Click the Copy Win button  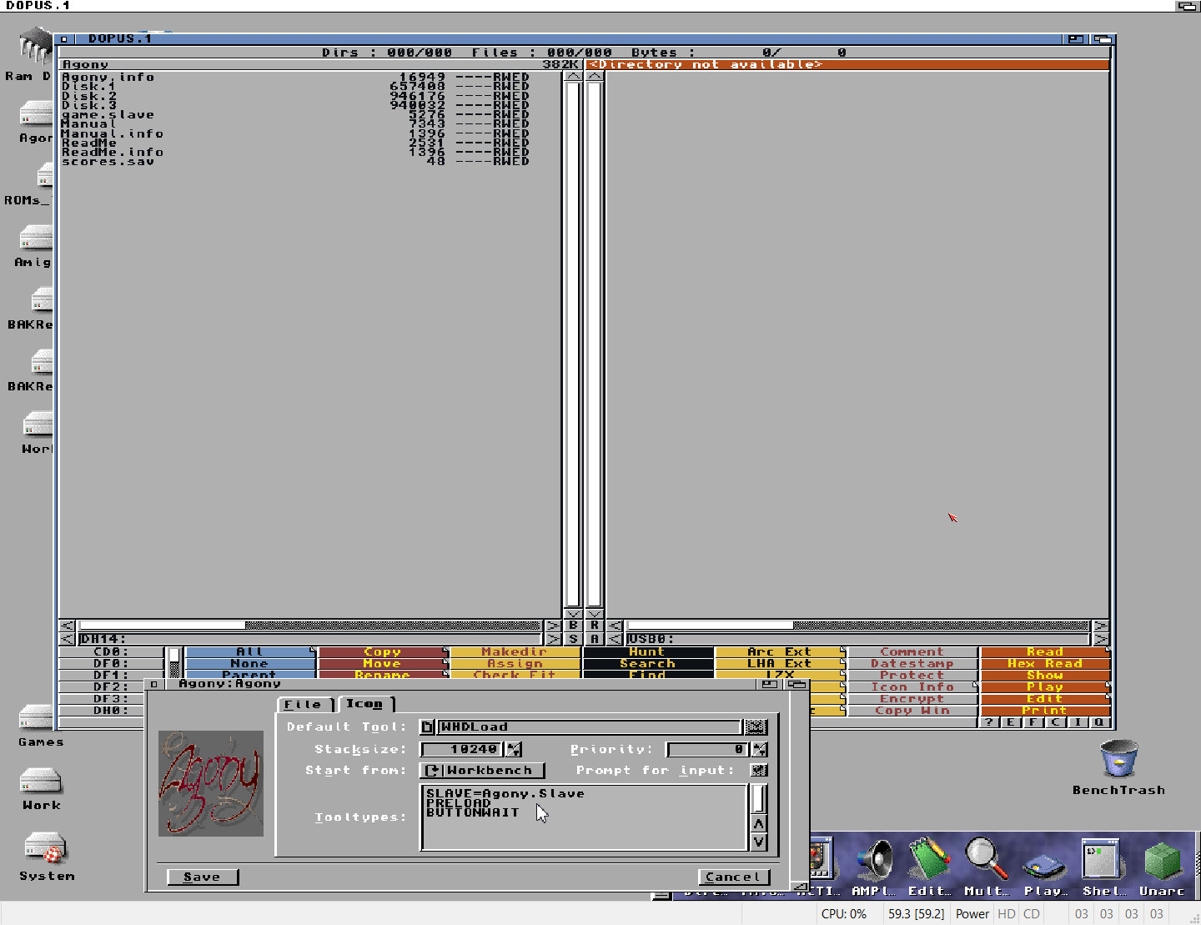point(912,710)
